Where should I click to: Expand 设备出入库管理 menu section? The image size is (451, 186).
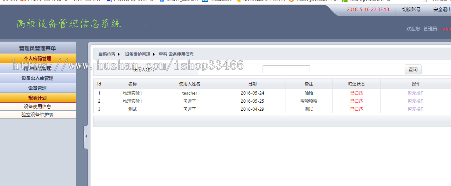point(38,78)
